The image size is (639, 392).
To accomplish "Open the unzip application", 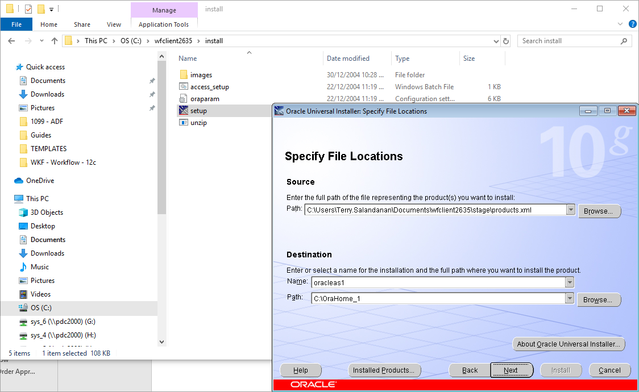I will [198, 122].
